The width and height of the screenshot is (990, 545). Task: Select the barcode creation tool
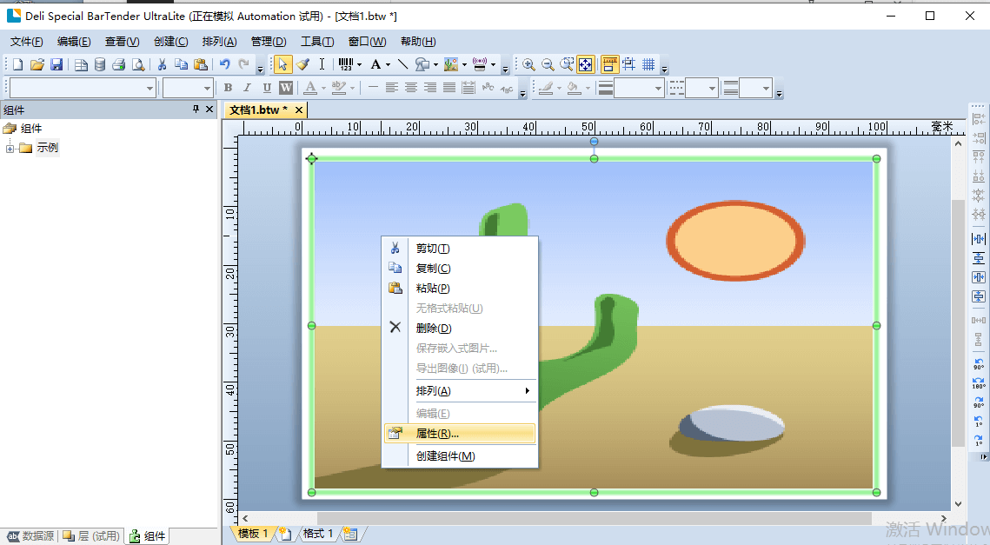346,64
